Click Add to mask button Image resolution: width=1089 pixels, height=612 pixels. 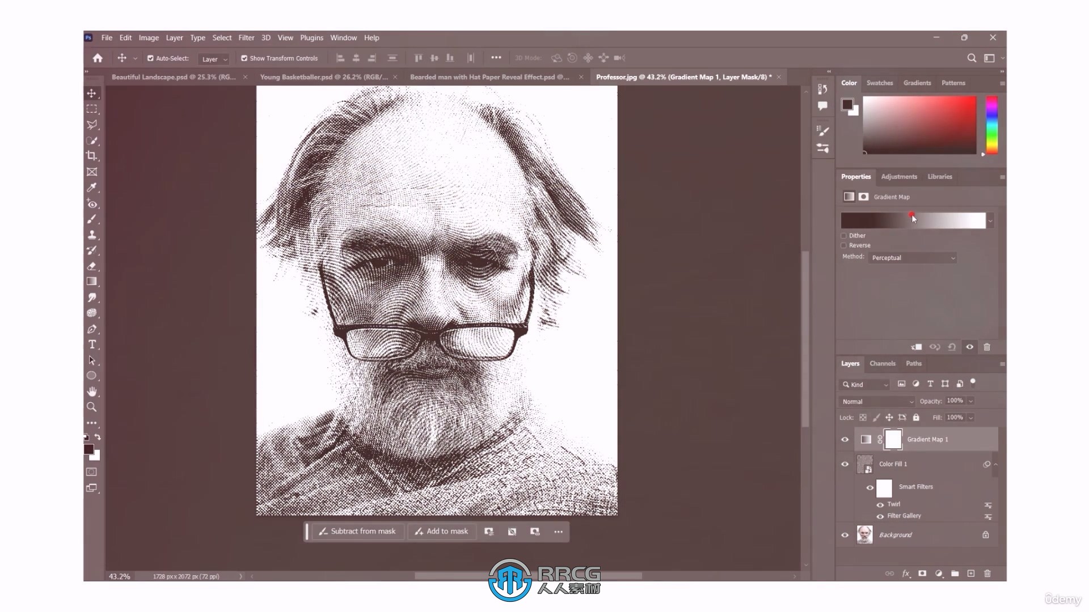[x=441, y=532]
